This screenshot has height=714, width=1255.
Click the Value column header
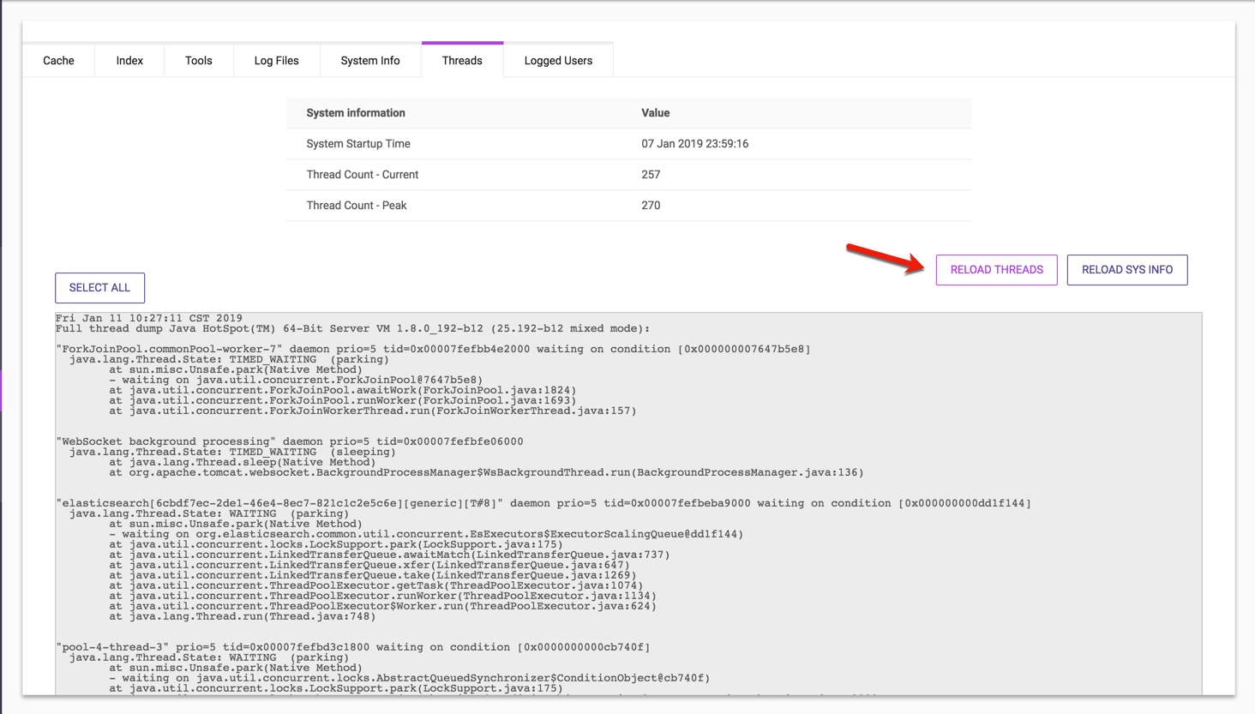click(x=656, y=113)
